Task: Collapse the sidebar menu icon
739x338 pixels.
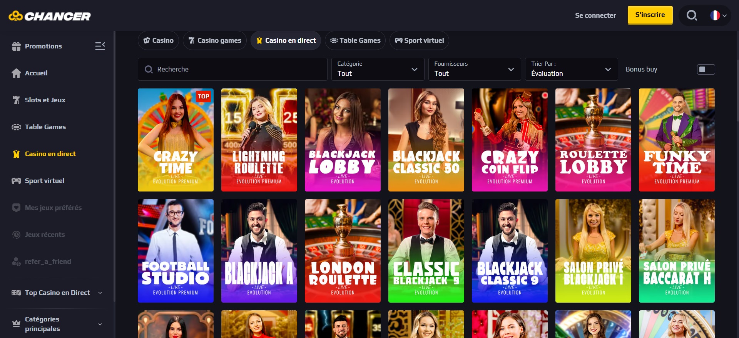Action: tap(100, 46)
